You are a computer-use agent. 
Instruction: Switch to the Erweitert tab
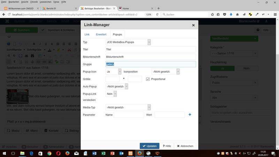[101, 34]
